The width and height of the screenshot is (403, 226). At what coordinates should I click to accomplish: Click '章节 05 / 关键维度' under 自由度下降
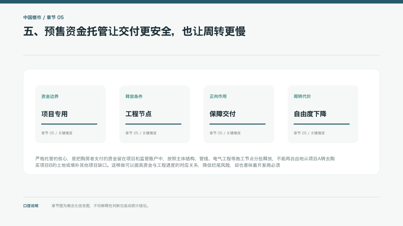pyautogui.click(x=309, y=133)
